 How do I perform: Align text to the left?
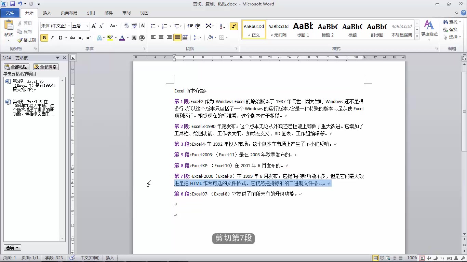(153, 38)
